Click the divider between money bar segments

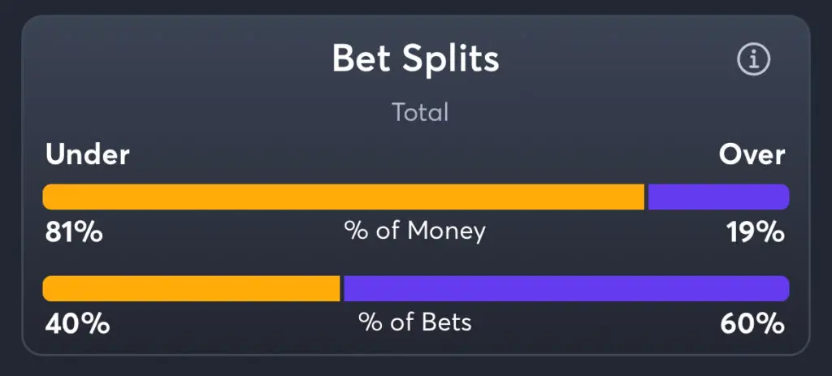[x=646, y=197]
